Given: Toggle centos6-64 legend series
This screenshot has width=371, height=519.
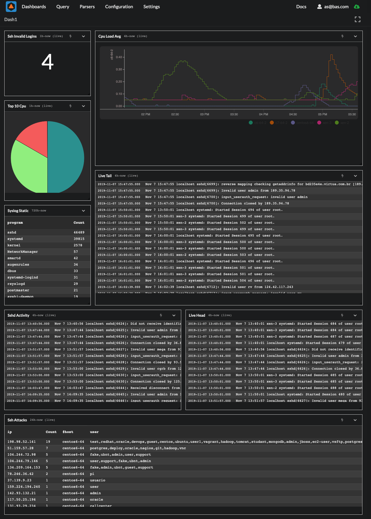Looking at the screenshot, I should [x=302, y=123].
